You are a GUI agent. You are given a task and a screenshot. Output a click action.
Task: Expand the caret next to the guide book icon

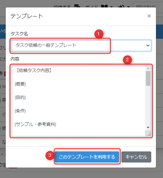pyautogui.click(x=112, y=7)
